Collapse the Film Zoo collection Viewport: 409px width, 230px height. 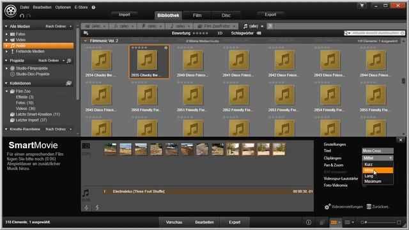[x=7, y=91]
